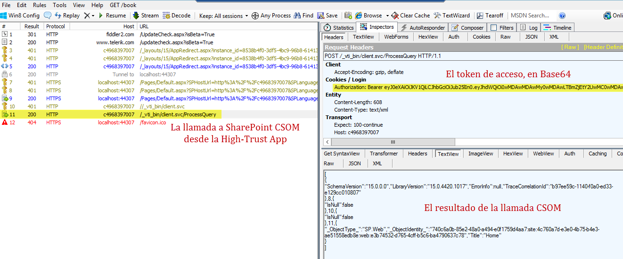Image resolution: width=623 pixels, height=259 pixels.
Task: Sort sessions by the Result column
Action: coord(32,26)
